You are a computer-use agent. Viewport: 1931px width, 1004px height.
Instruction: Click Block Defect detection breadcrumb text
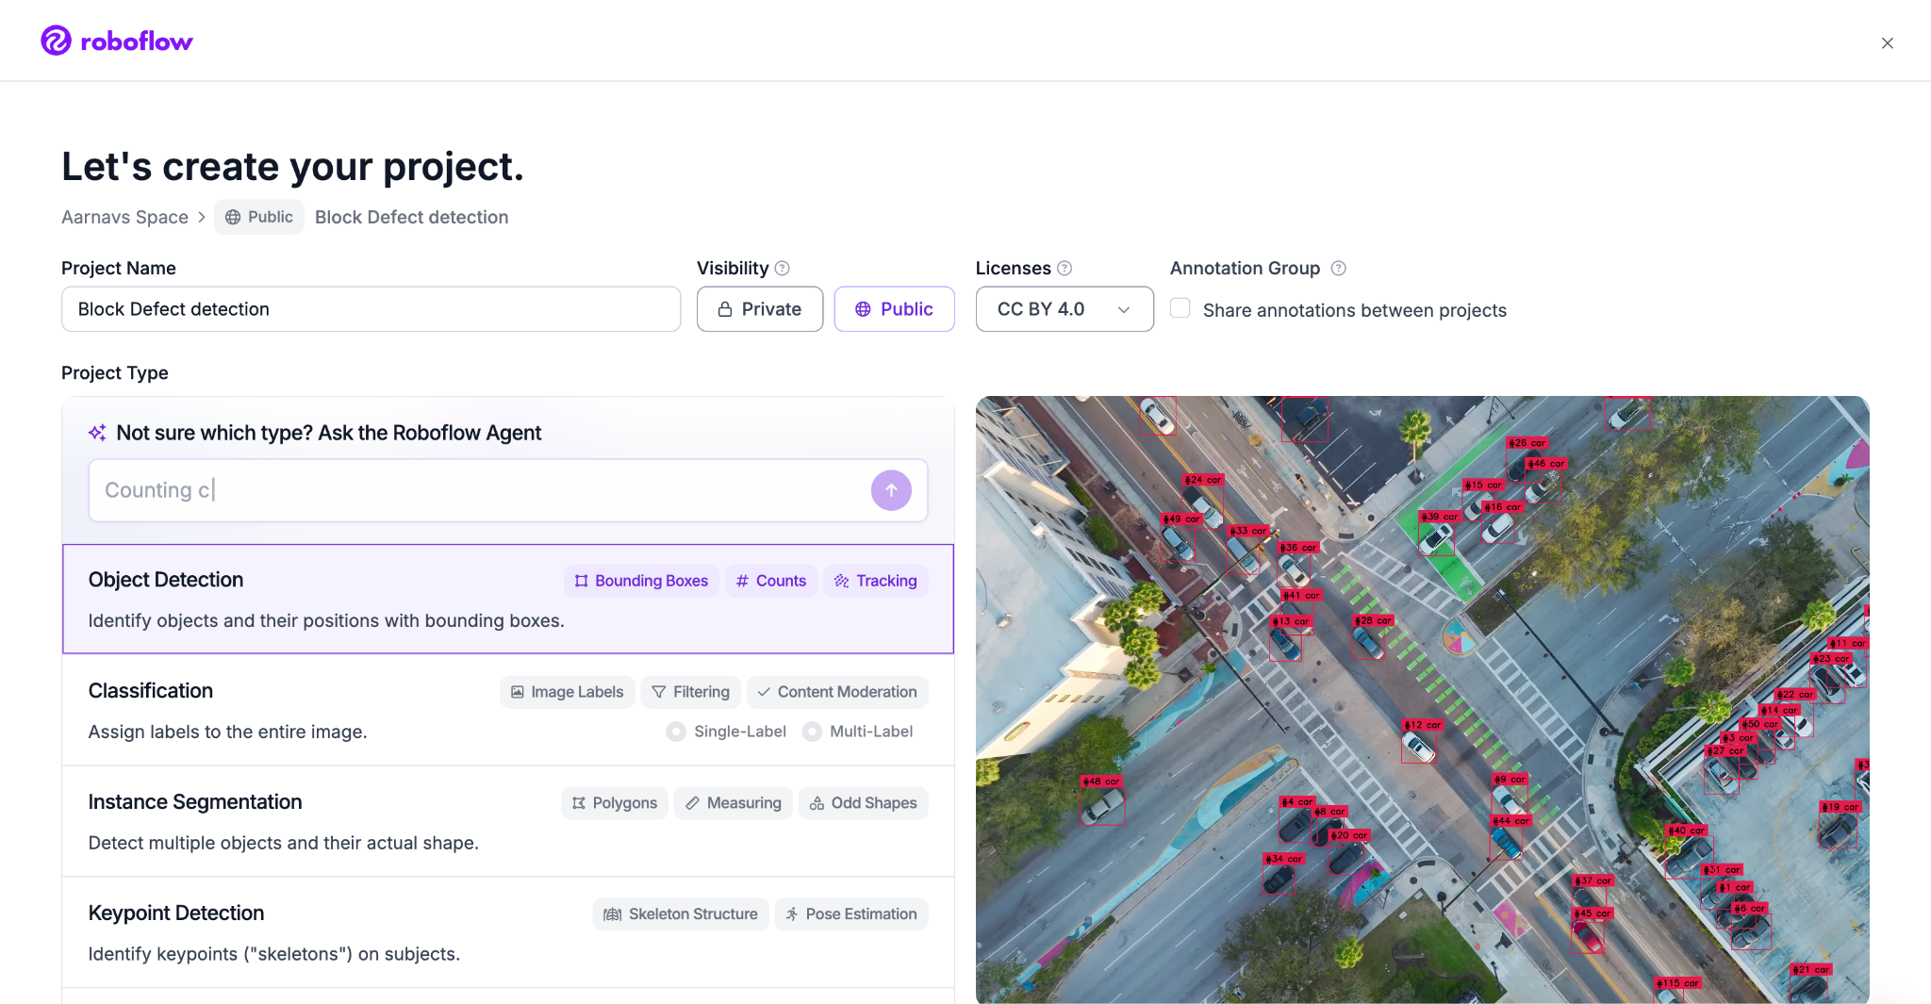click(411, 218)
